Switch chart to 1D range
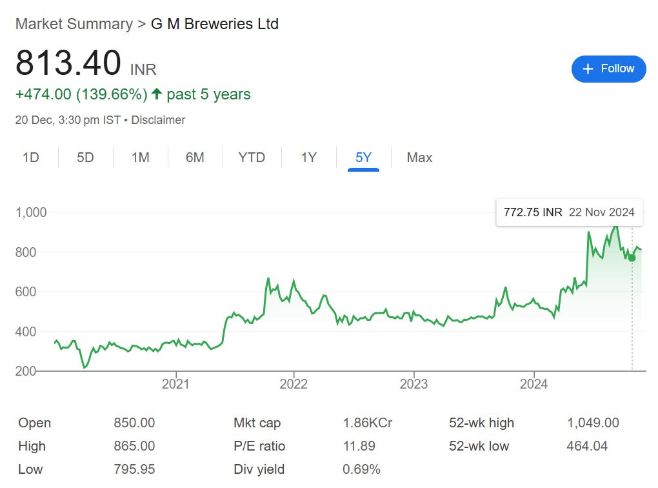This screenshot has width=658, height=488. tap(30, 158)
